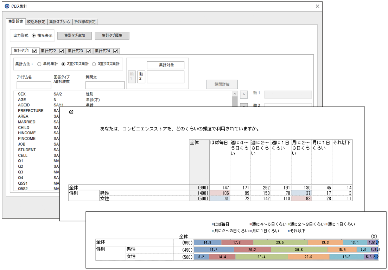Image resolution: width=388 pixels, height=270 pixels.
Task: Go to the 集計オプション tab
Action: (x=60, y=22)
